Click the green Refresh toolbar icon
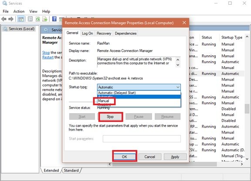The width and height of the screenshot is (251, 181). pos(38,19)
